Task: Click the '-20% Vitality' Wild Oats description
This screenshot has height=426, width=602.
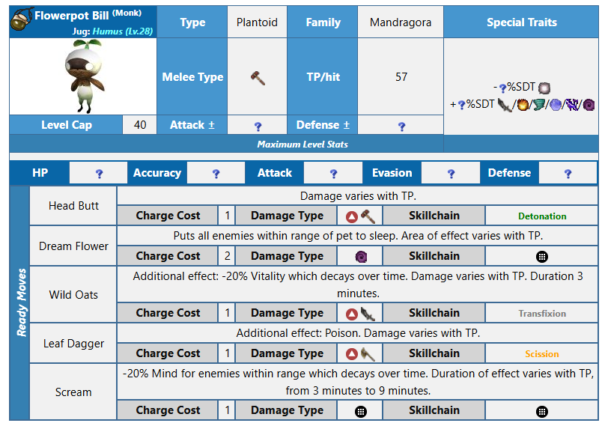Action: point(358,284)
